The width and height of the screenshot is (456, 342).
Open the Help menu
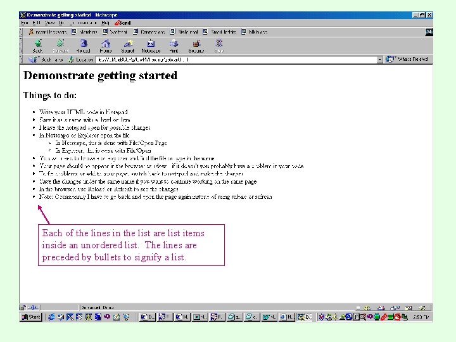pyautogui.click(x=105, y=23)
